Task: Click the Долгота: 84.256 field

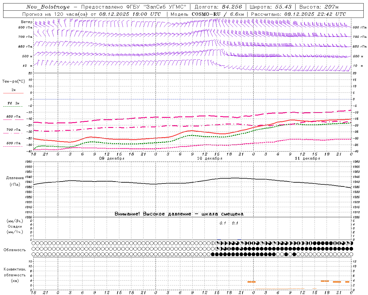Action: point(218,7)
